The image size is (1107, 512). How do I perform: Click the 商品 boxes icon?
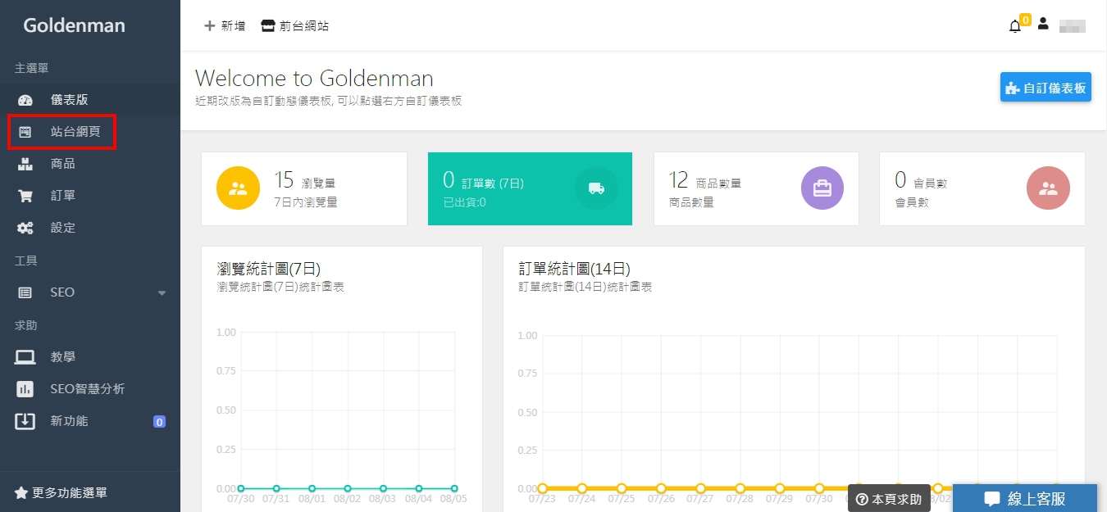click(25, 164)
